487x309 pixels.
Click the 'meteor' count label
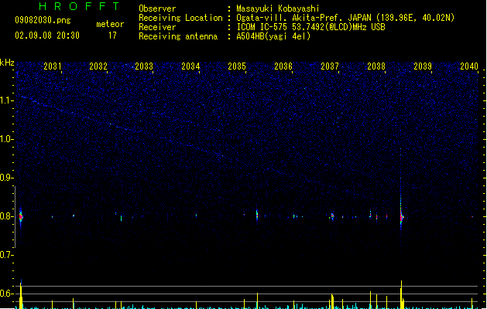[110, 24]
